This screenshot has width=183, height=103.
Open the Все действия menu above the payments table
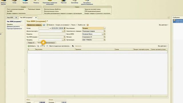163,46
